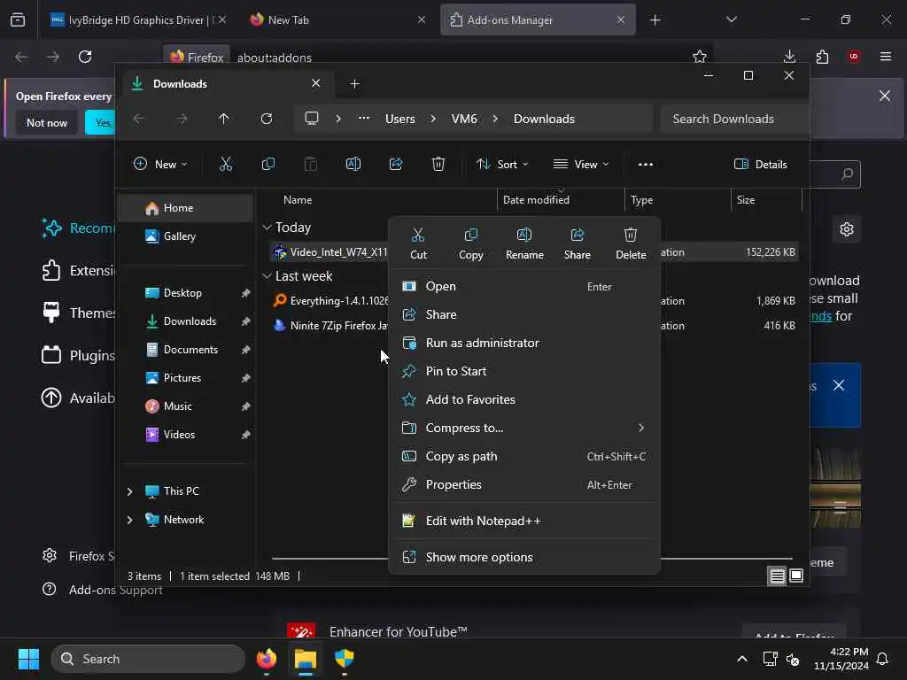The width and height of the screenshot is (907, 680).
Task: Open Properties from the context menu
Action: 524,484
